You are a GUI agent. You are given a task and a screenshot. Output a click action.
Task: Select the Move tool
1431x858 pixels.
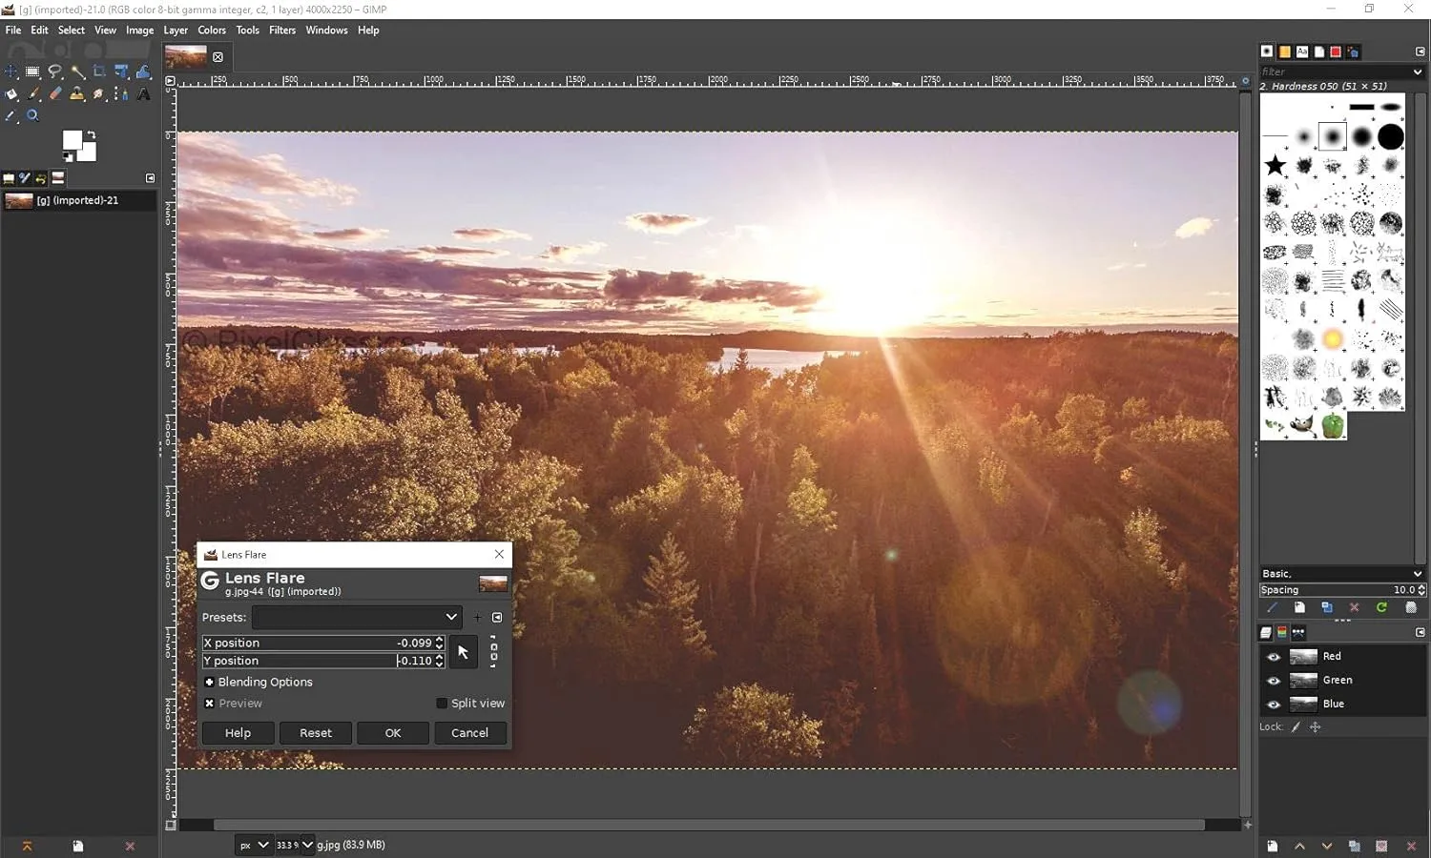11,71
